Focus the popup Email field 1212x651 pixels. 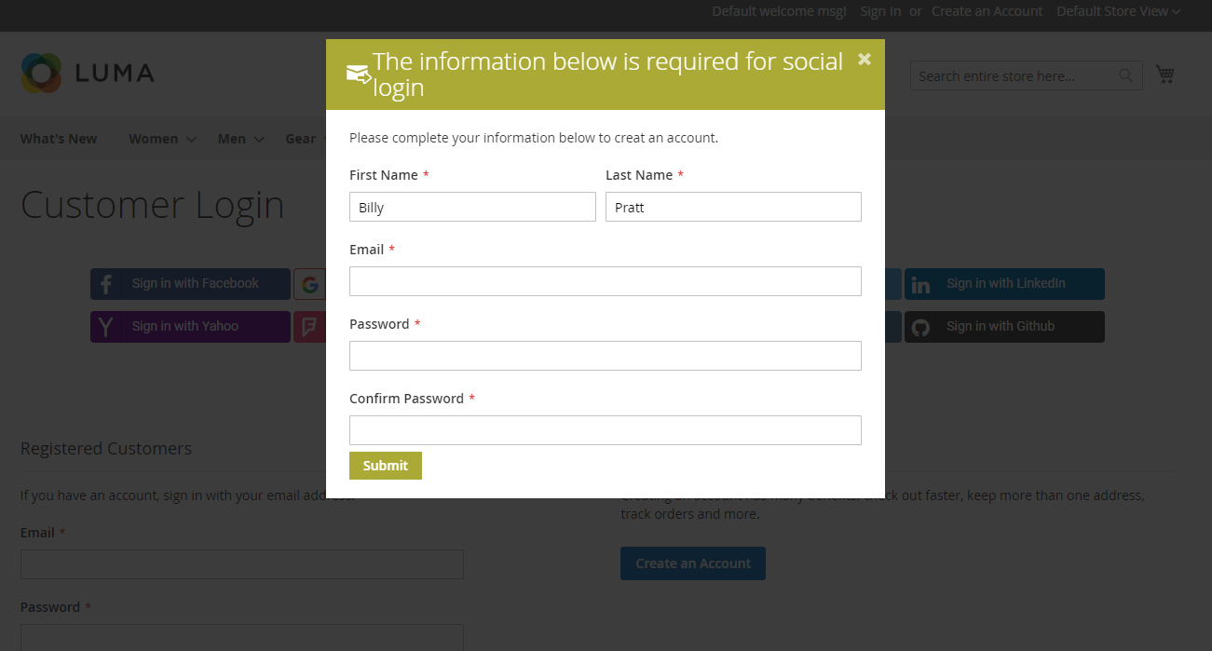pos(606,281)
